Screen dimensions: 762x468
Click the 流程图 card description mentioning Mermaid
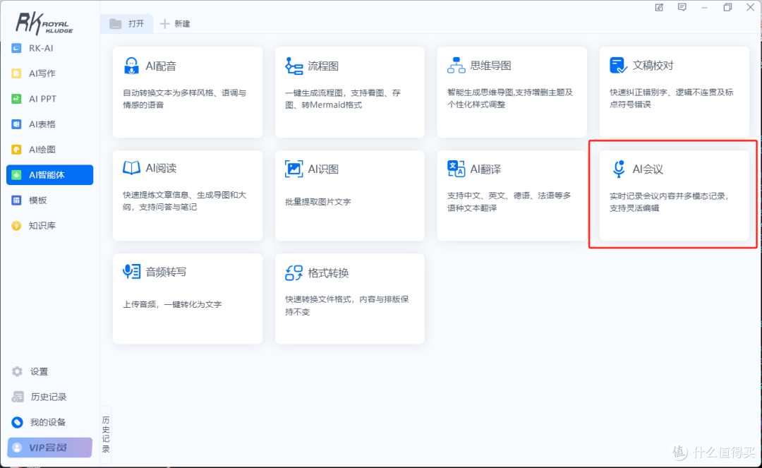point(343,99)
